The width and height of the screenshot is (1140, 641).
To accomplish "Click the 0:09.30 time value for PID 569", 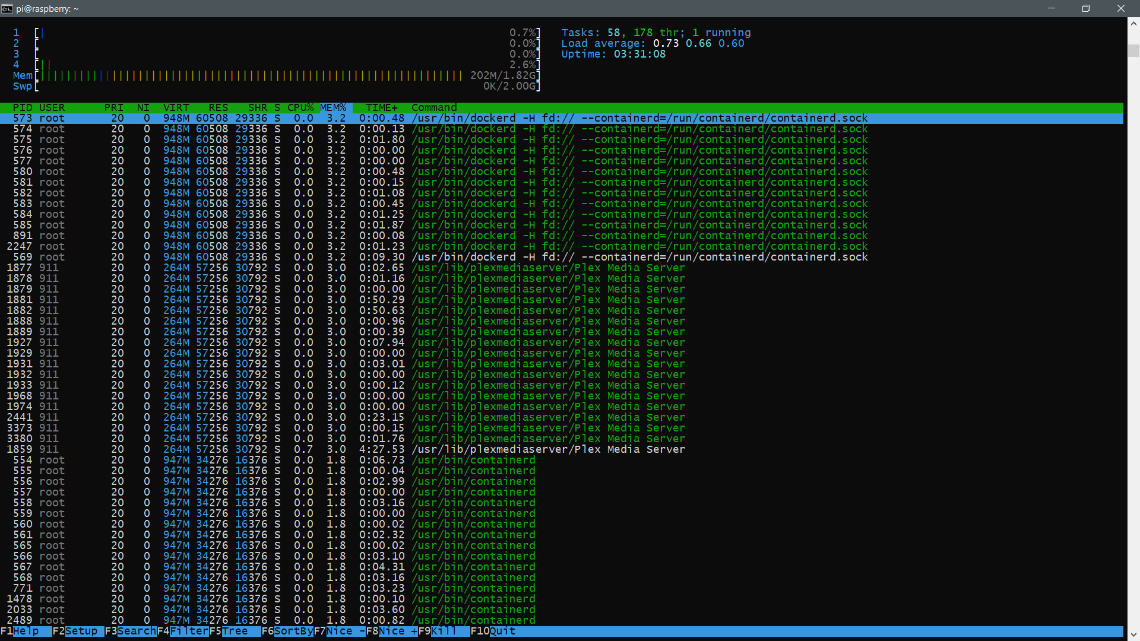I will click(382, 257).
